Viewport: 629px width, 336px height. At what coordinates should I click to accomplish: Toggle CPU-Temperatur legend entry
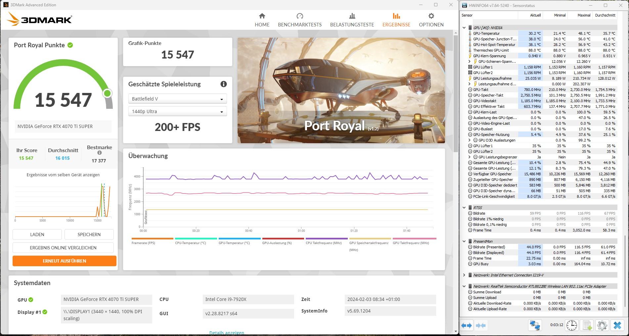tap(196, 241)
